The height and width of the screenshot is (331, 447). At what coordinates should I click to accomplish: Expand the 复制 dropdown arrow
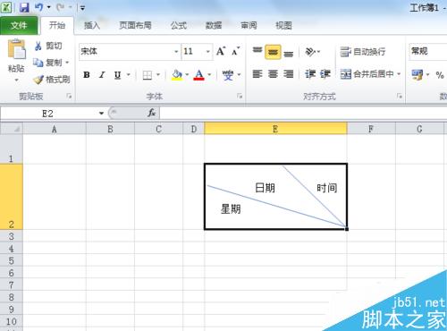click(x=67, y=63)
